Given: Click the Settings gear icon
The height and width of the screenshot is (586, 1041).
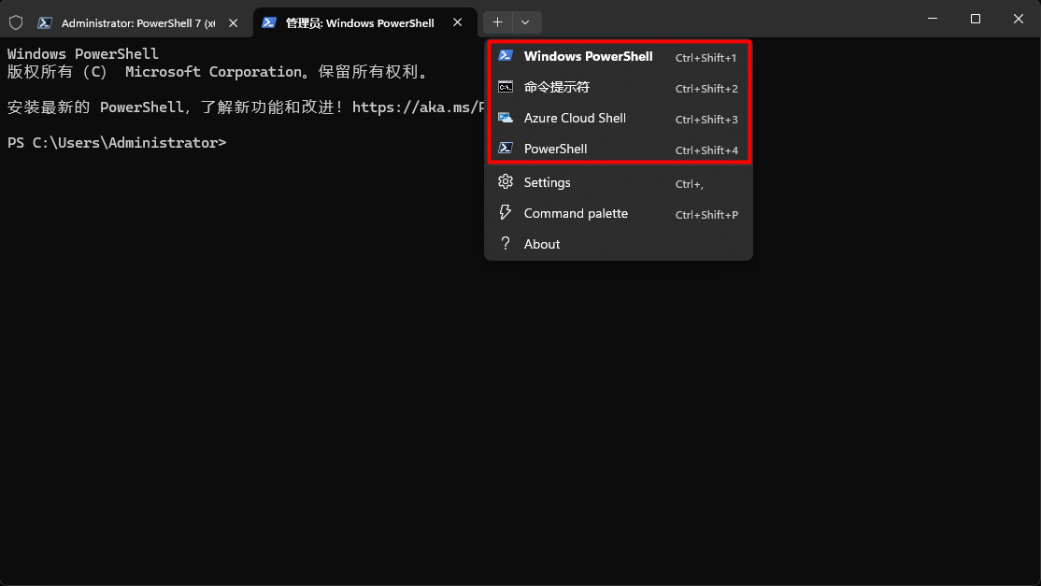Looking at the screenshot, I should coord(506,182).
